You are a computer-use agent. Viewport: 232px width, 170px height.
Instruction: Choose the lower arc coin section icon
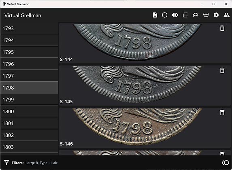pyautogui.click(x=206, y=15)
